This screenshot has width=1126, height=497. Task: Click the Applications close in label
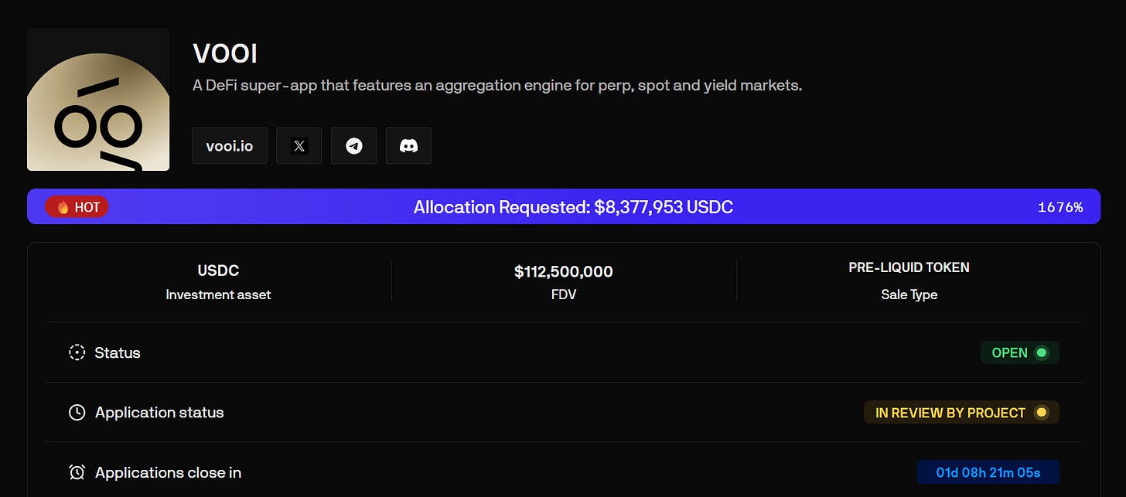168,472
